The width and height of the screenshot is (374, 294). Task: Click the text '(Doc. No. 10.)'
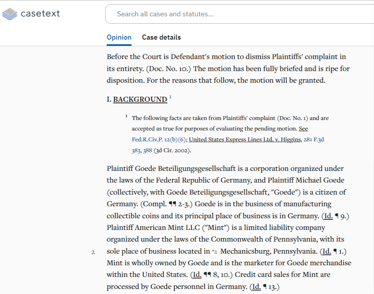[x=169, y=69]
